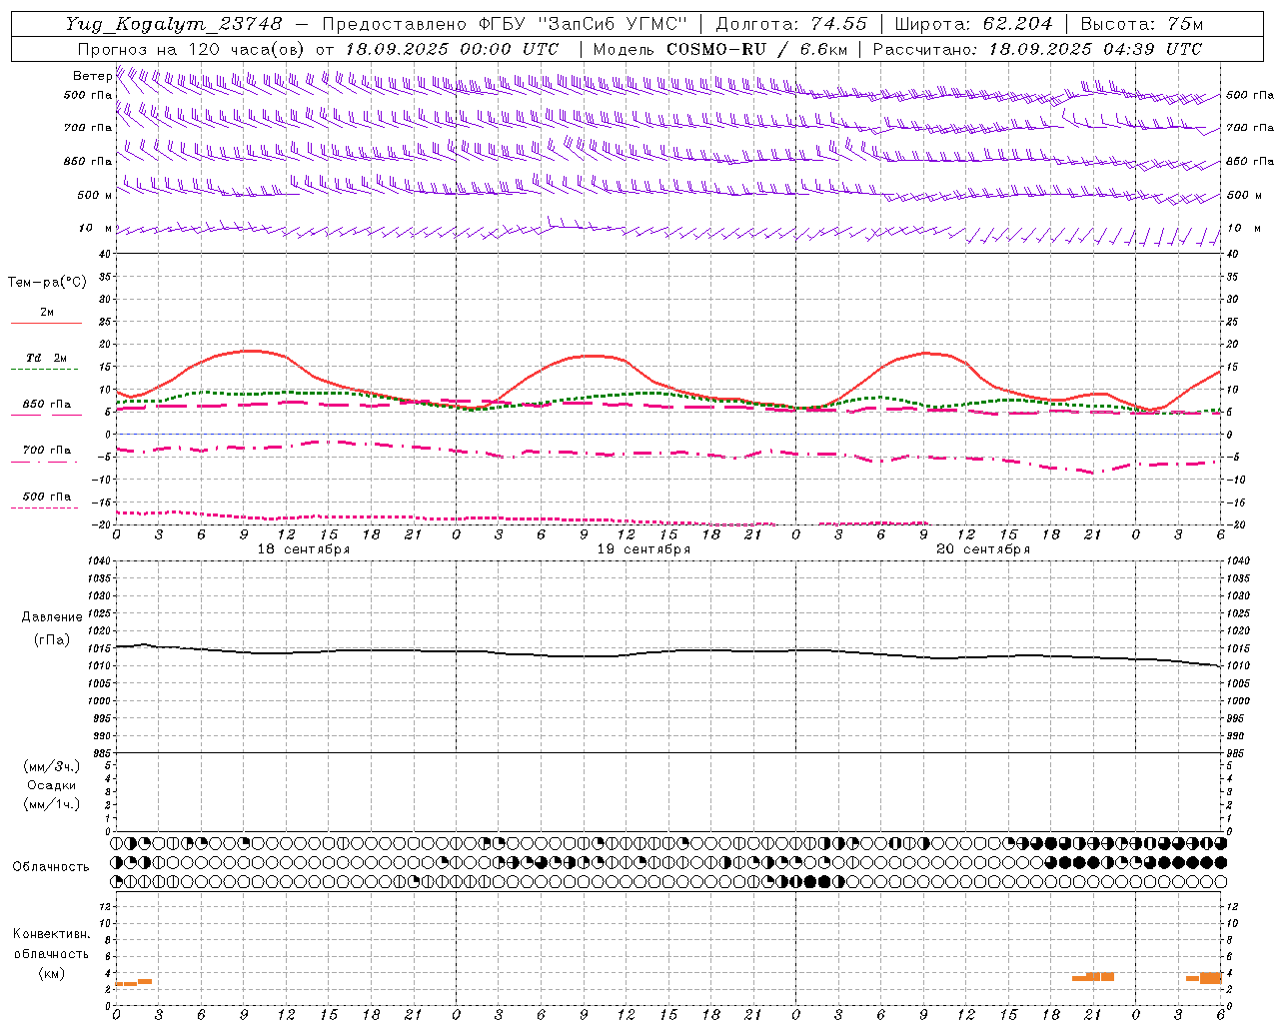Screen dimensions: 1279x1023
Task: Click the 2м temperature legend entry
Action: pos(47,312)
